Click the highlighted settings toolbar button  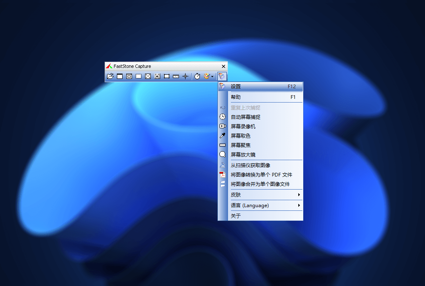222,76
